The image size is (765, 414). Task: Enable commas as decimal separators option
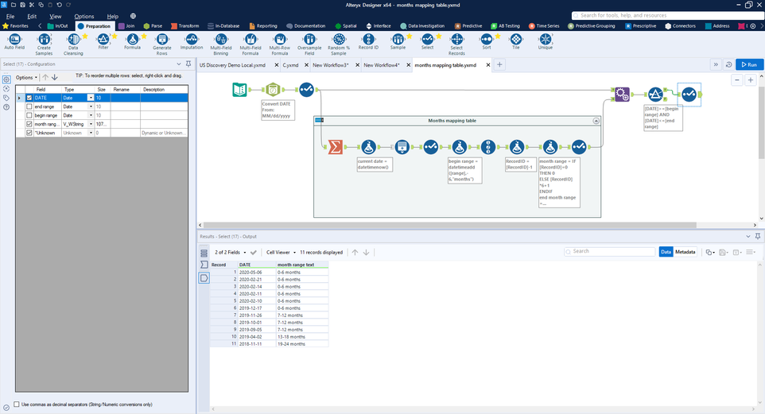pyautogui.click(x=17, y=404)
